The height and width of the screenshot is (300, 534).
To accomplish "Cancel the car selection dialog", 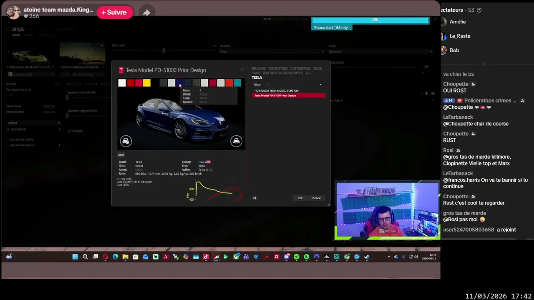I will coord(317,198).
